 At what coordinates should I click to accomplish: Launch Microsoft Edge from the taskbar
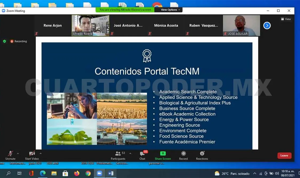click(x=42, y=173)
